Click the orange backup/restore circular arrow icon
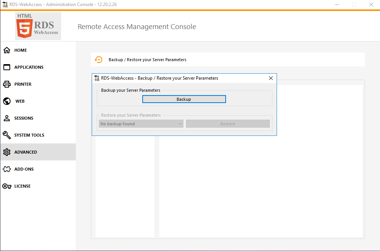380x251 pixels. [x=98, y=60]
